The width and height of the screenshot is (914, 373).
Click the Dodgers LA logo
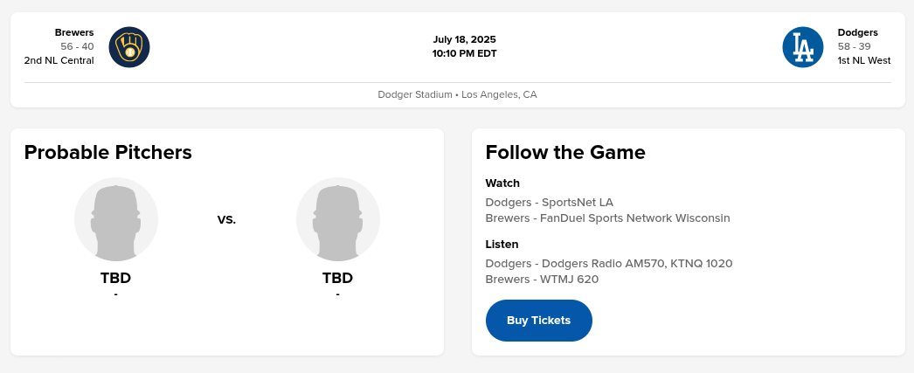click(x=803, y=47)
